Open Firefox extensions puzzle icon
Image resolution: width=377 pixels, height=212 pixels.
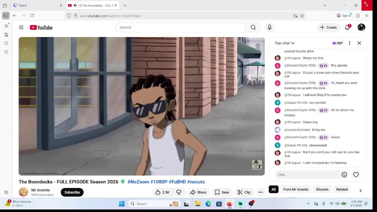(x=358, y=16)
